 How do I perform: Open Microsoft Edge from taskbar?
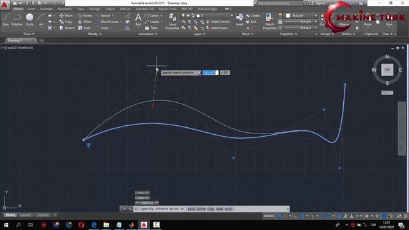(94, 225)
